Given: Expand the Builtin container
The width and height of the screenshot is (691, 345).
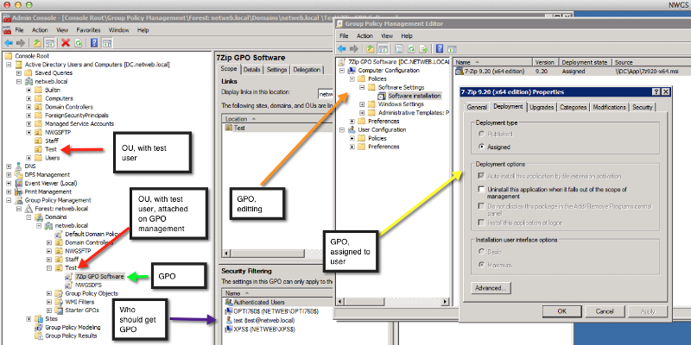Looking at the screenshot, I should coord(29,90).
